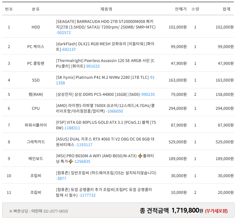
Task: Open product code link -1177732
Action: (87, 195)
